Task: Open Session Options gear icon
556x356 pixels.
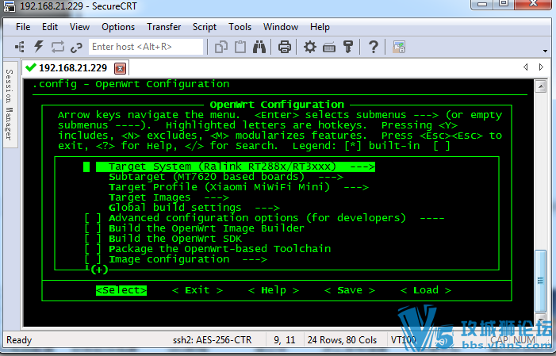Action: [x=310, y=47]
